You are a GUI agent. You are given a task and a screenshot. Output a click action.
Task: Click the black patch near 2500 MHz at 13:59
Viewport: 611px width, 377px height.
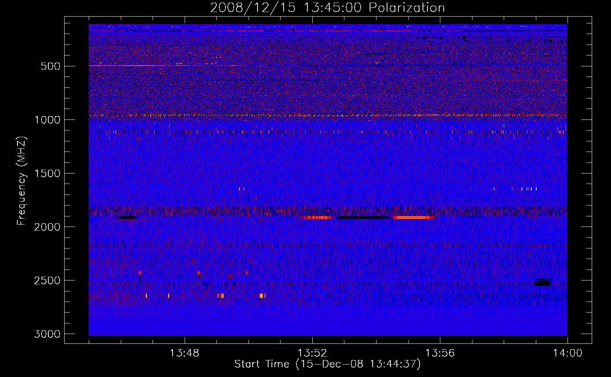(543, 282)
